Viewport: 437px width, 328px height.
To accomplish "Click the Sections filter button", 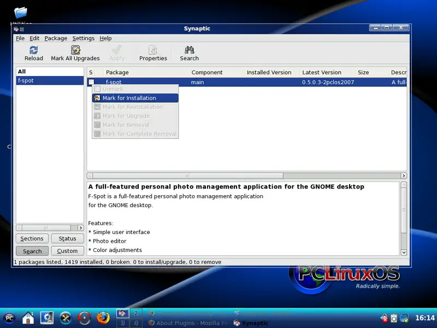I will point(32,238).
